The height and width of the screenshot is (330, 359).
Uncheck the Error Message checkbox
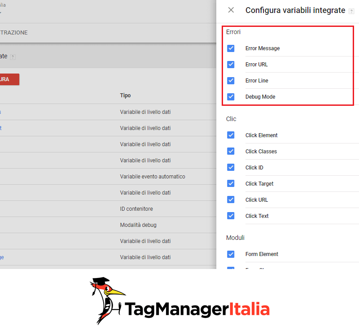[x=231, y=48]
